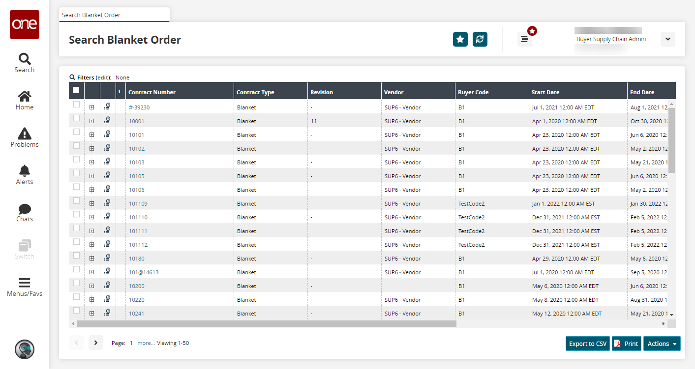Image resolution: width=695 pixels, height=369 pixels.
Task: Select row checkbox for contract 10103
Action: click(76, 159)
